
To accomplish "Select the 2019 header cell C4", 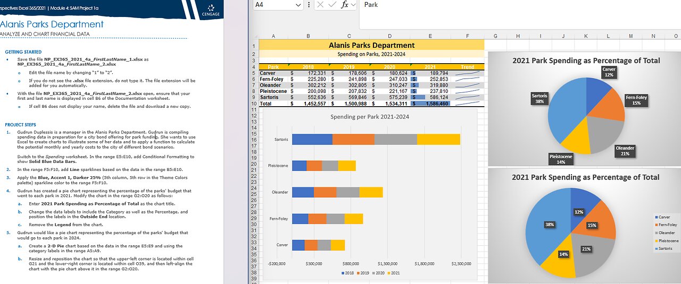I will 348,67.
